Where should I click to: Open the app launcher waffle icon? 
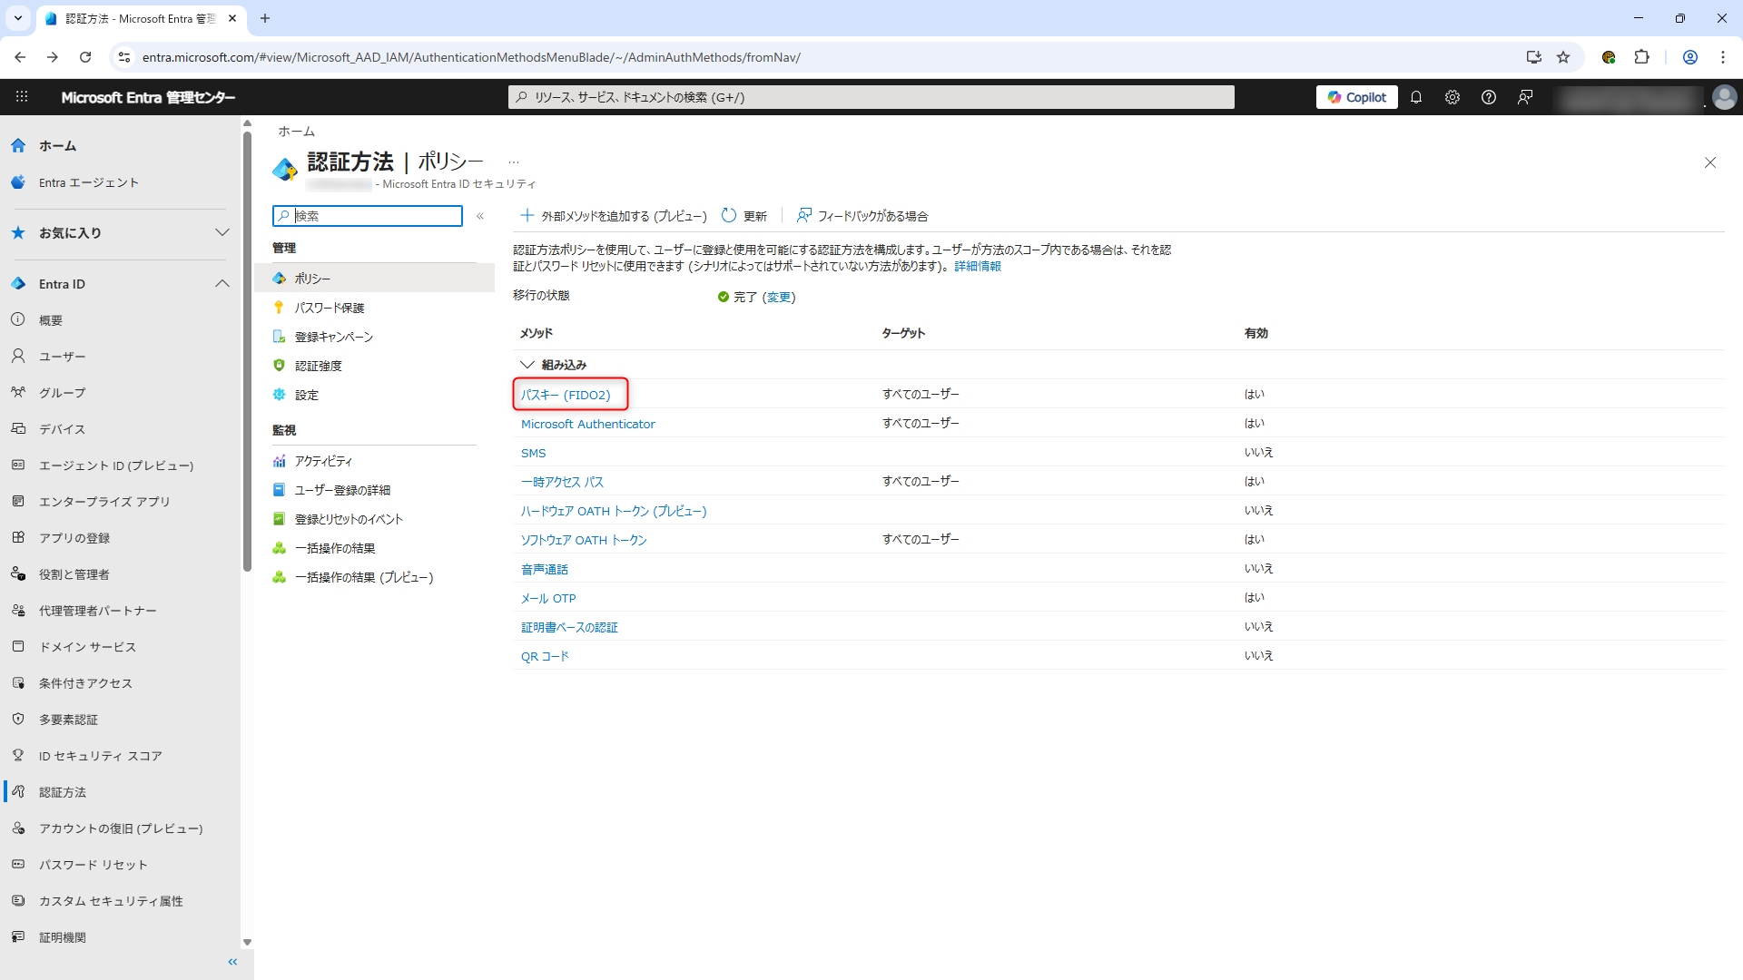22,97
